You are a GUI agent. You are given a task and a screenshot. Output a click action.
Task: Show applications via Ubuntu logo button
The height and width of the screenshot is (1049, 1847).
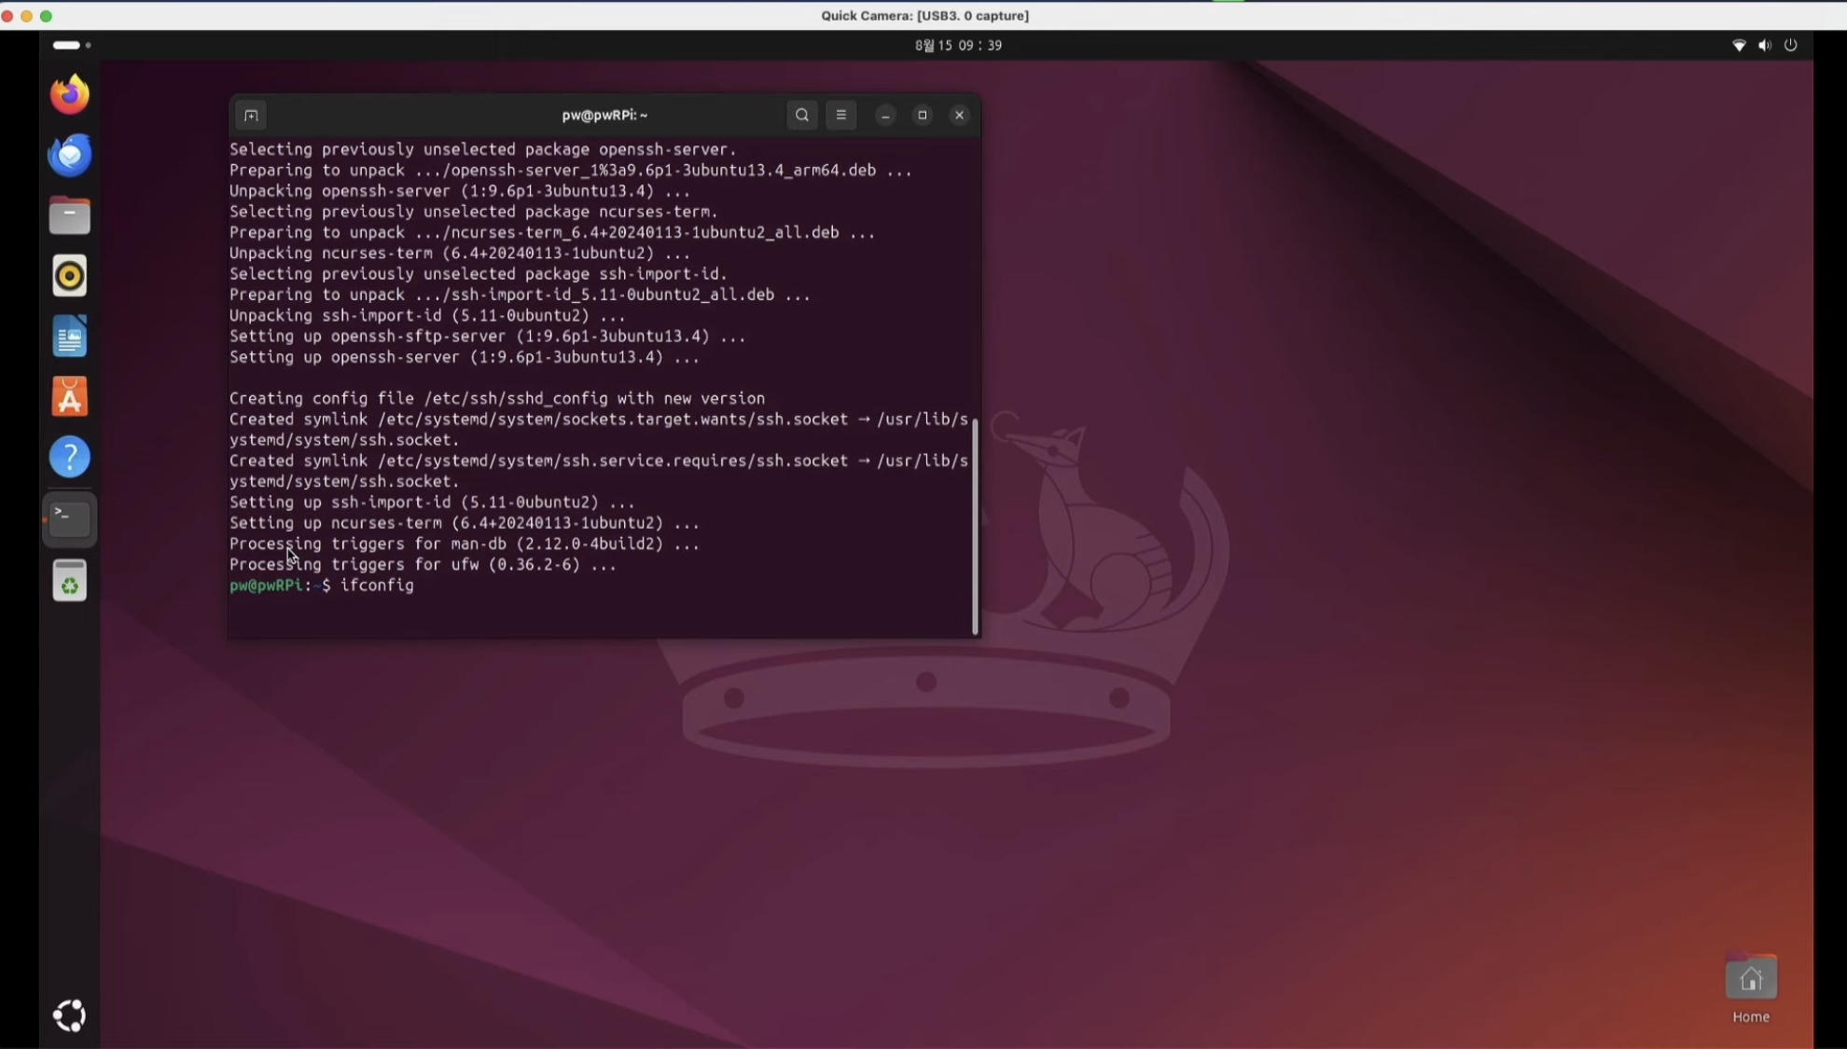tap(70, 1015)
